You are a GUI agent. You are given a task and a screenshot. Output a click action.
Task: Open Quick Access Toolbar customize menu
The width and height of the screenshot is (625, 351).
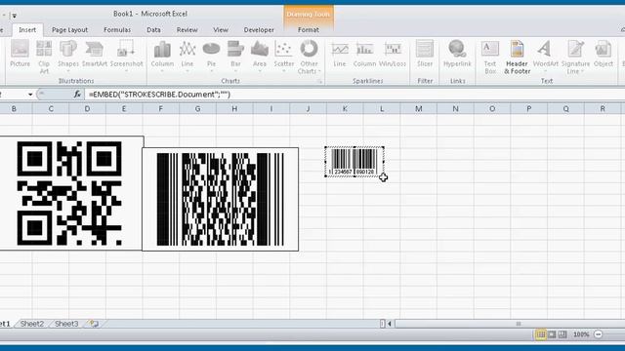(x=15, y=16)
